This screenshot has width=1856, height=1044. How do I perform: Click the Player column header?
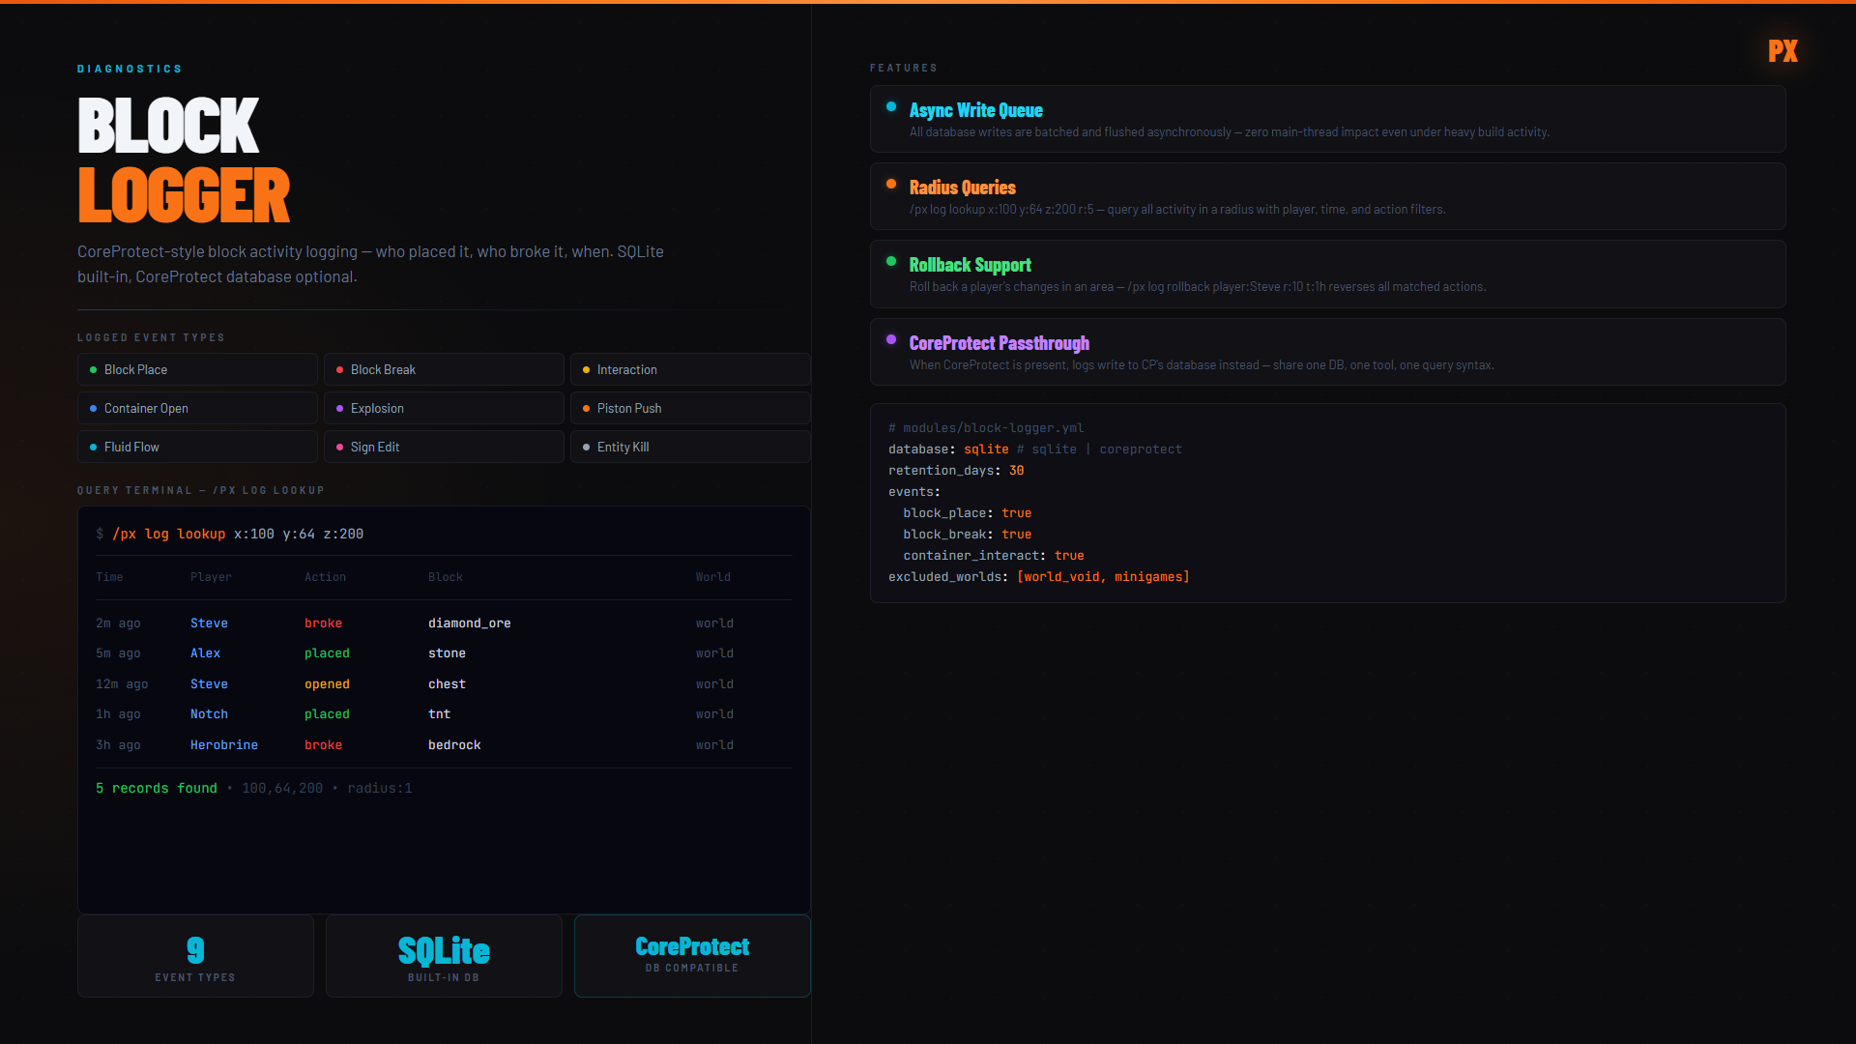pyautogui.click(x=211, y=577)
